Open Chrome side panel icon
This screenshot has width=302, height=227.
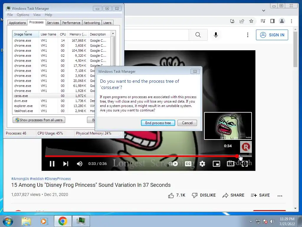click(x=272, y=21)
